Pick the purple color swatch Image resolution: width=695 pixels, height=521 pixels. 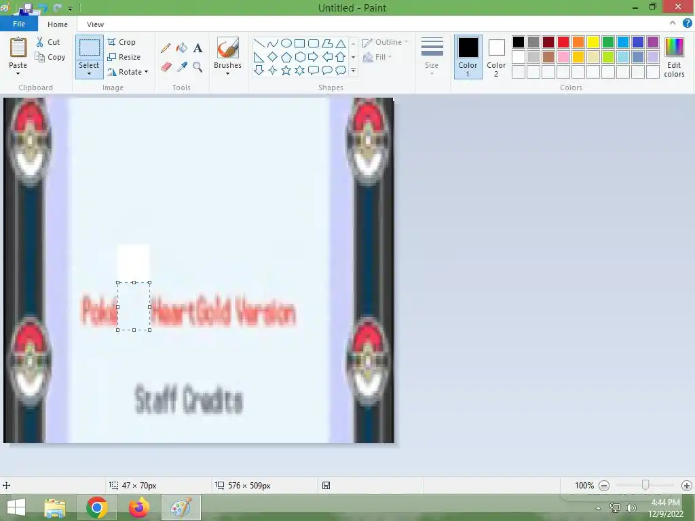(653, 42)
